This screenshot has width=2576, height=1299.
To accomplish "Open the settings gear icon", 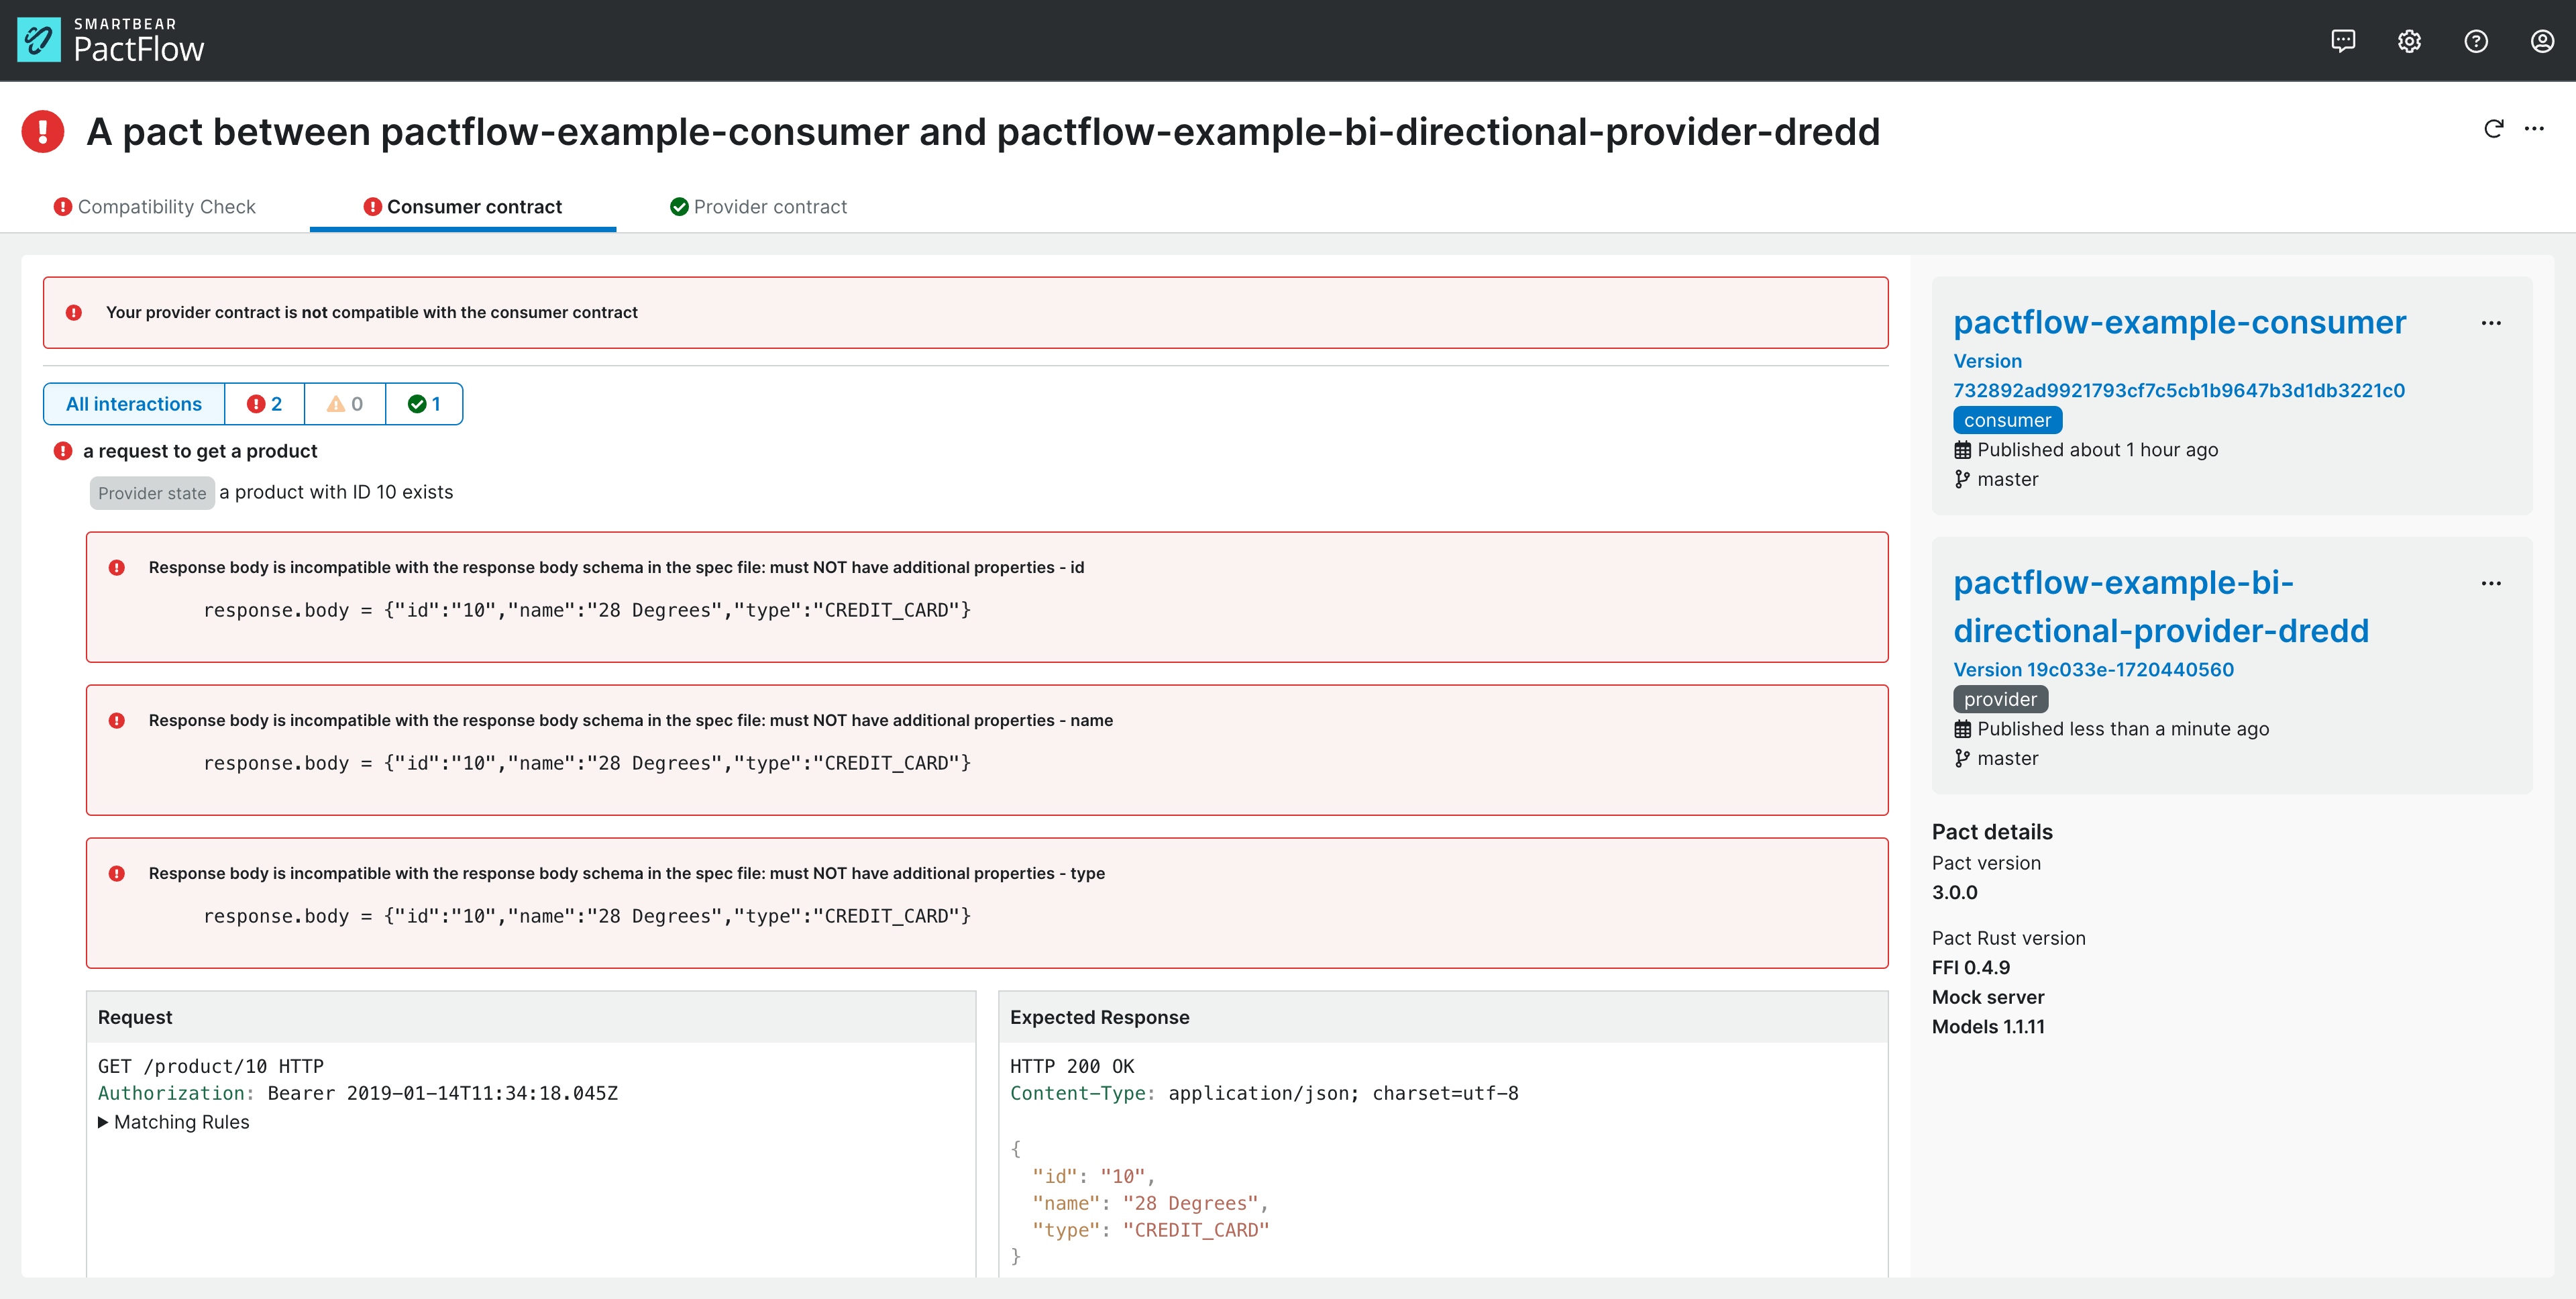I will point(2410,41).
